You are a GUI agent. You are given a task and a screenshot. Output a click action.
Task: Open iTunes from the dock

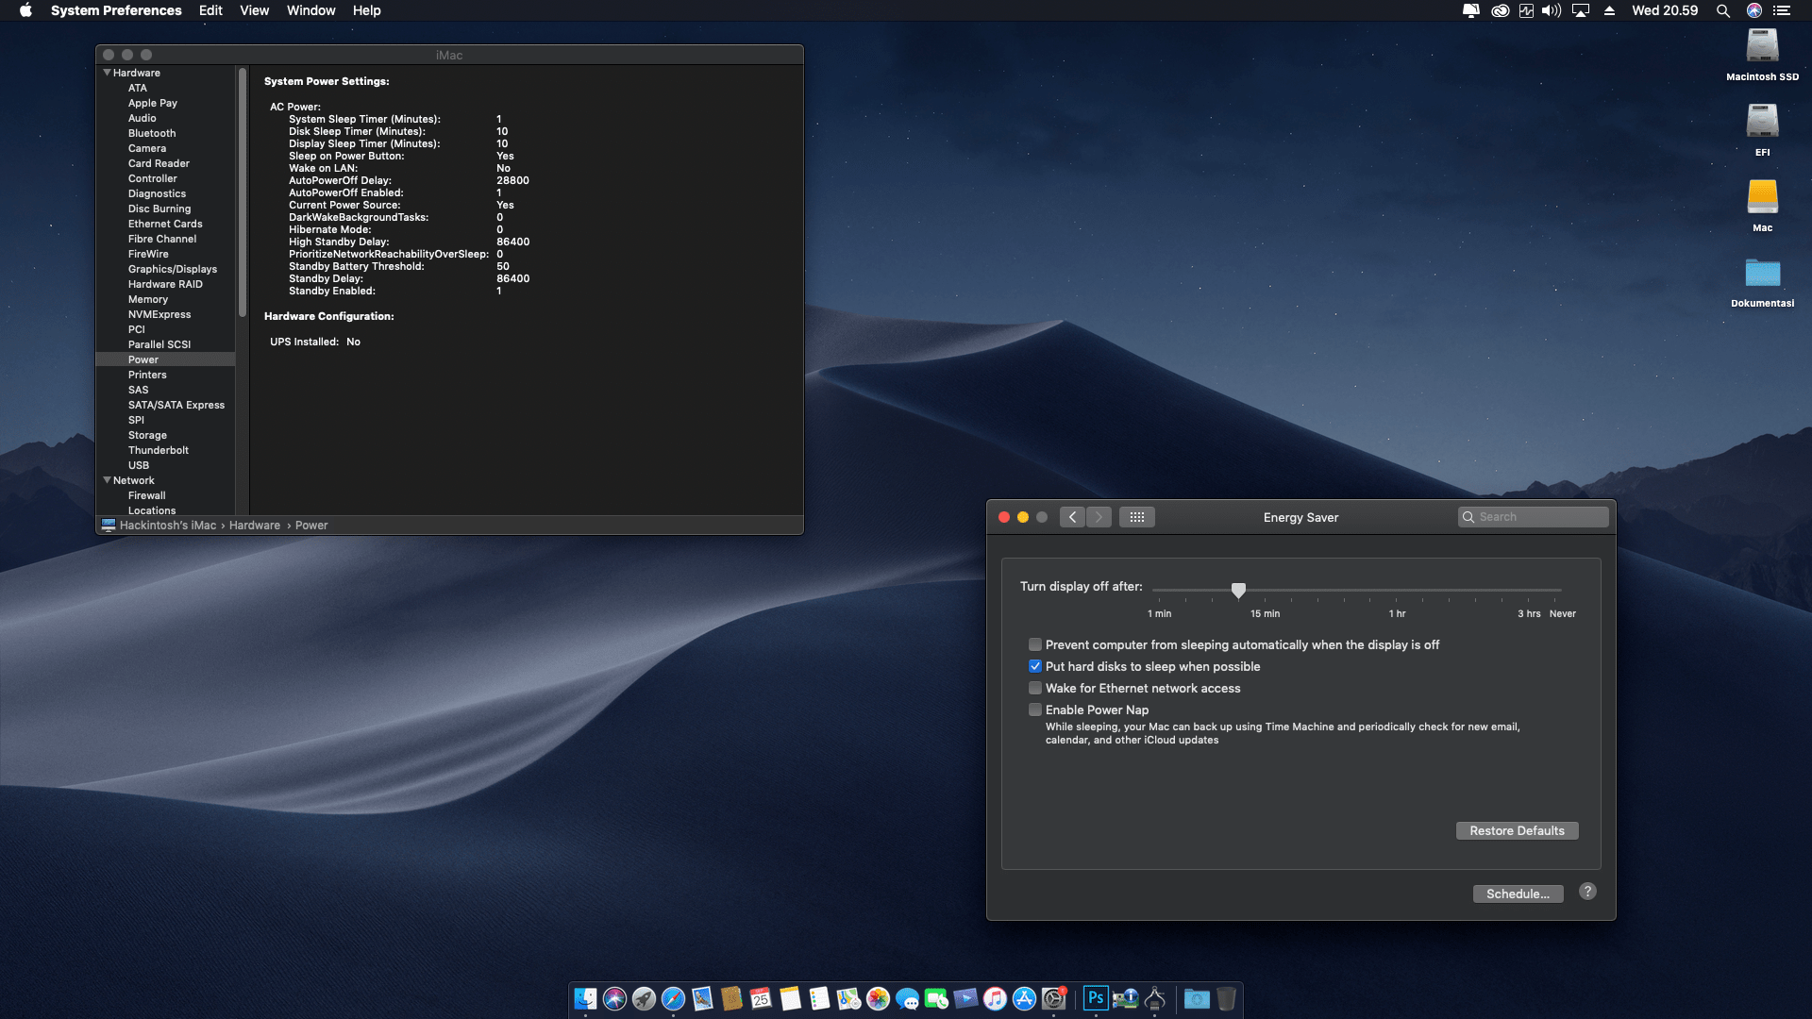click(995, 998)
